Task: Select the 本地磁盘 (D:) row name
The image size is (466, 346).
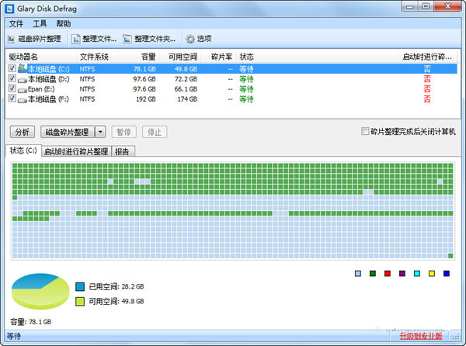Action: (48, 79)
